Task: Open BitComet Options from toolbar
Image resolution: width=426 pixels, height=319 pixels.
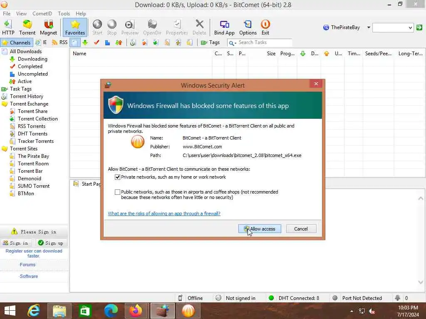Action: click(248, 27)
